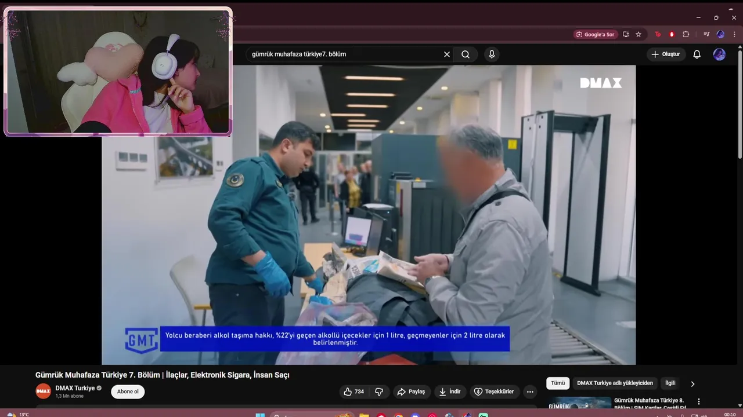The image size is (743, 417).
Task: Click the webcam overlay in the corner
Action: tap(118, 72)
